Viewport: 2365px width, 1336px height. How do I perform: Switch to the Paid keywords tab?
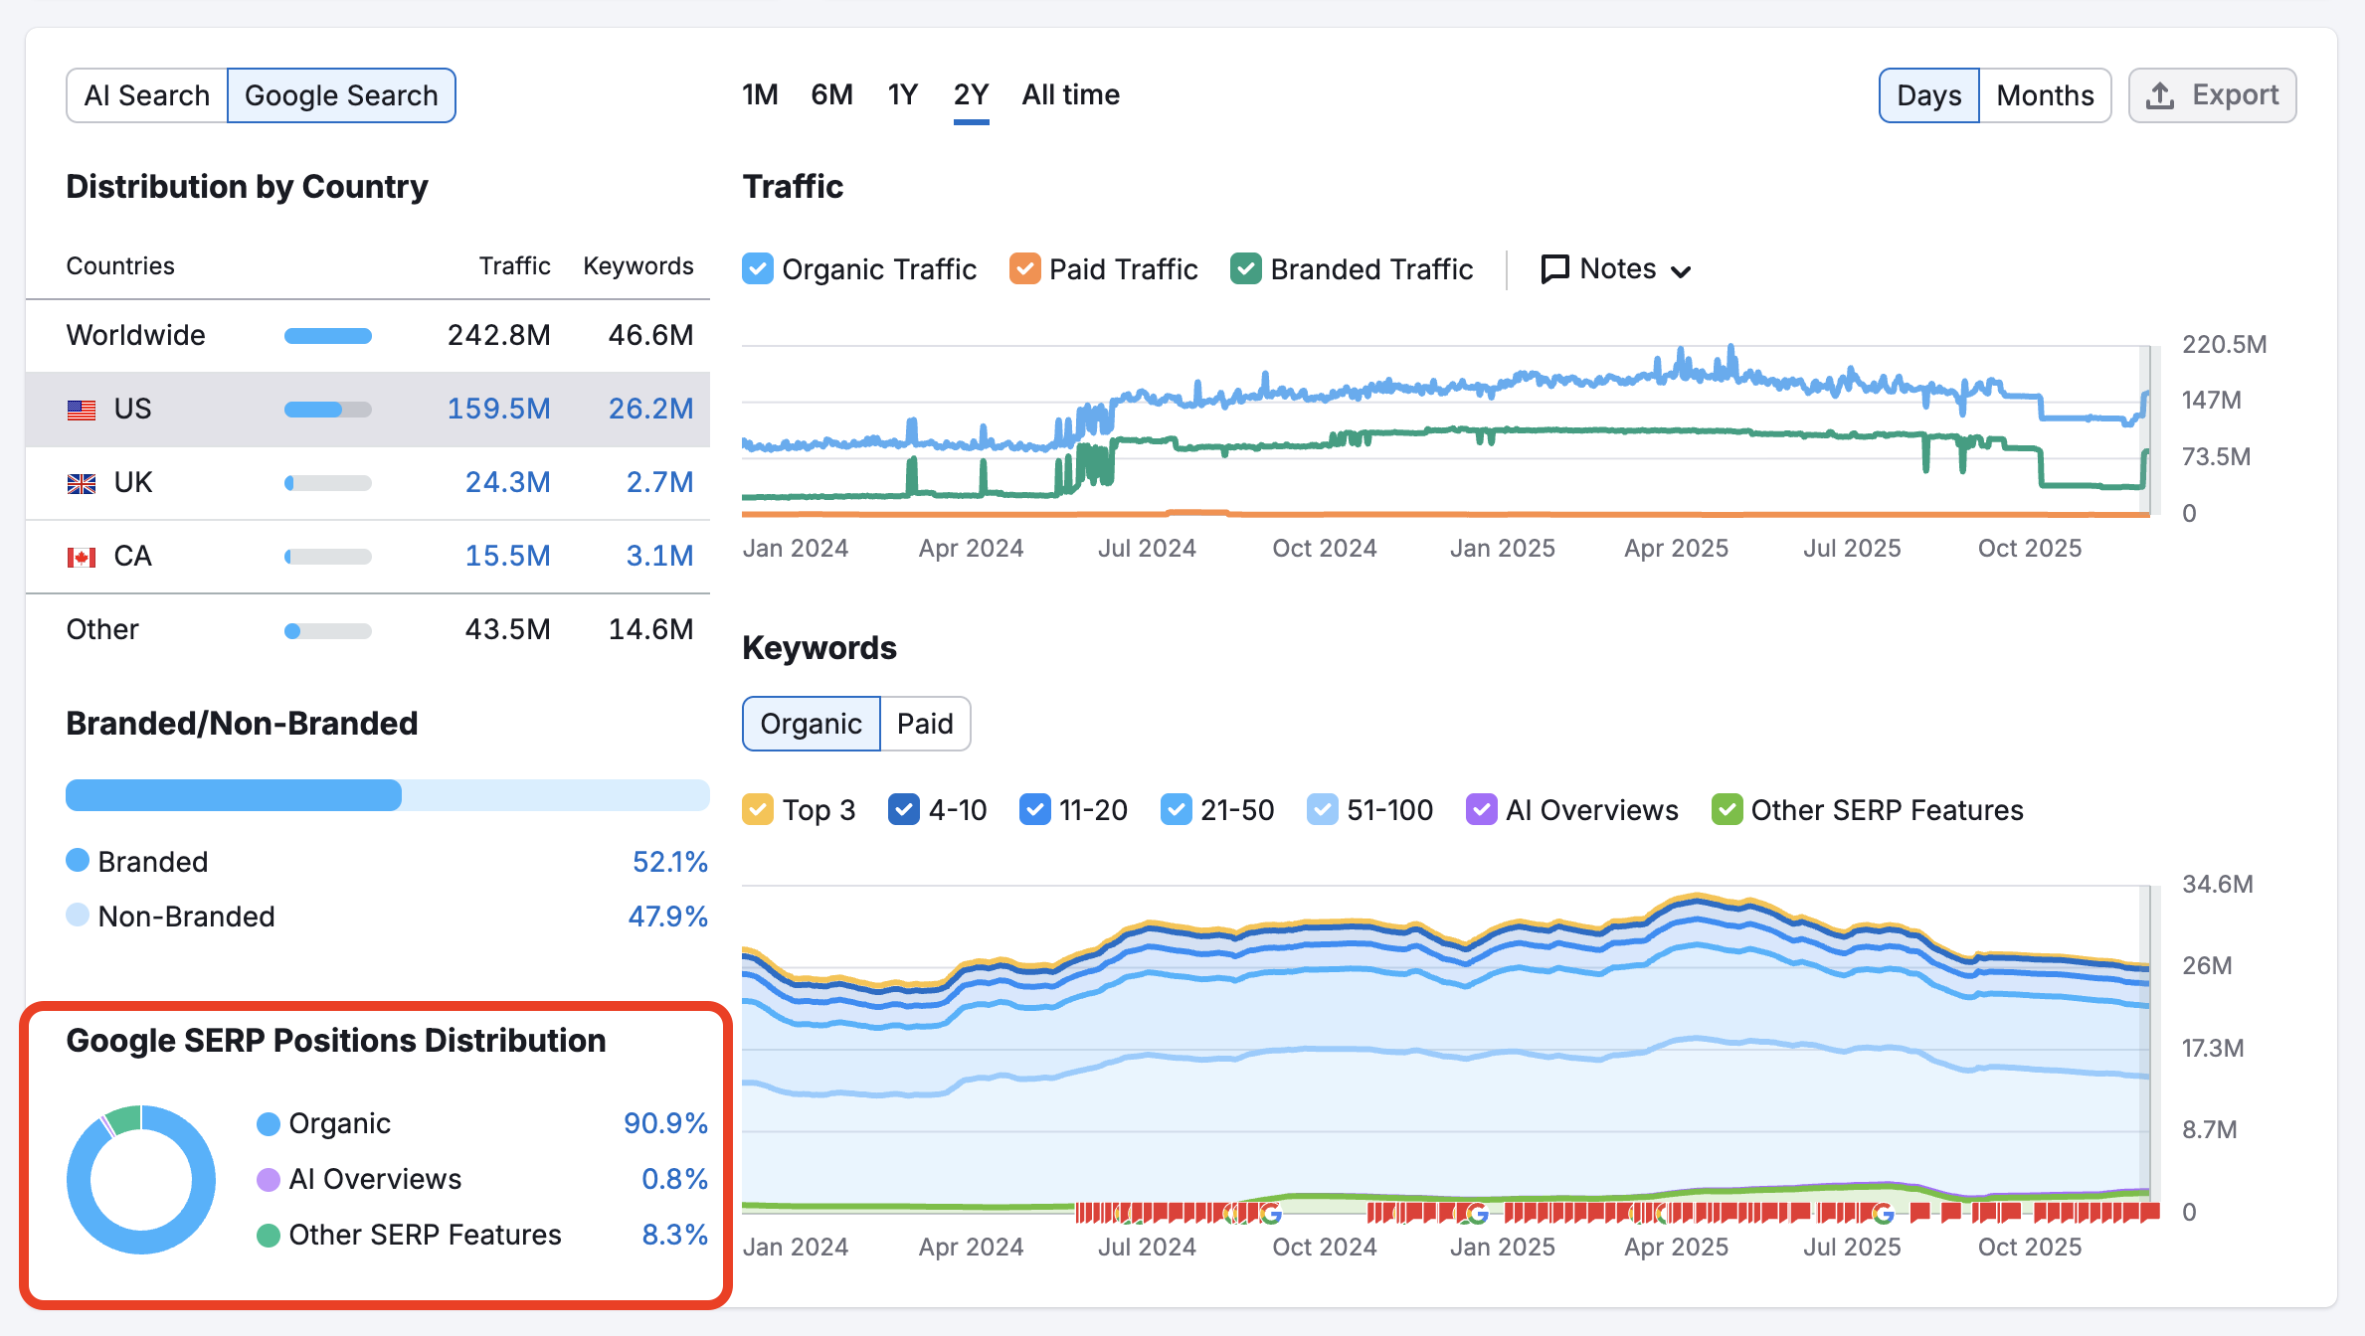(x=925, y=724)
